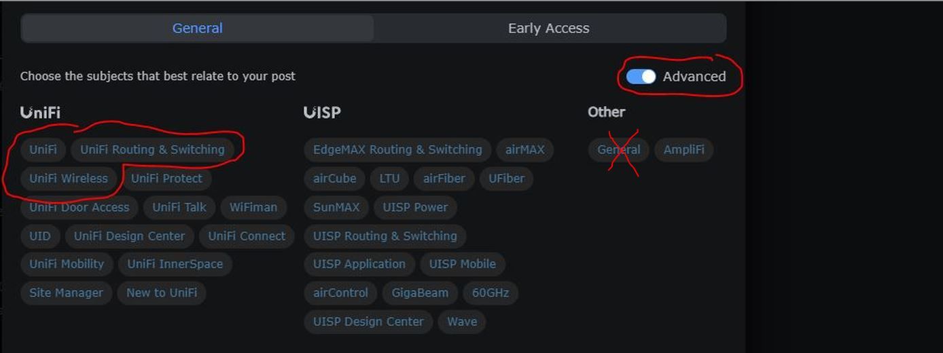Toggle the Advanced switch off
Image resolution: width=943 pixels, height=353 pixels.
click(x=641, y=77)
